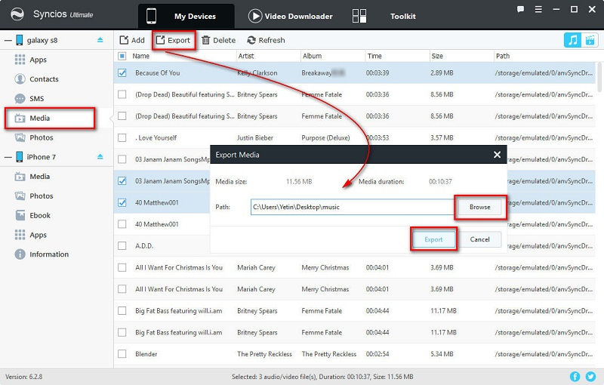The height and width of the screenshot is (385, 604).
Task: Sort by the Artist column header
Action: (246, 56)
